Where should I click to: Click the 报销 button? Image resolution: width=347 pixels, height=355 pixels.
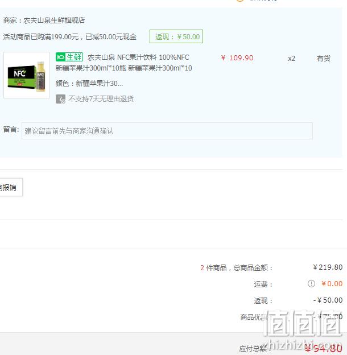11,187
